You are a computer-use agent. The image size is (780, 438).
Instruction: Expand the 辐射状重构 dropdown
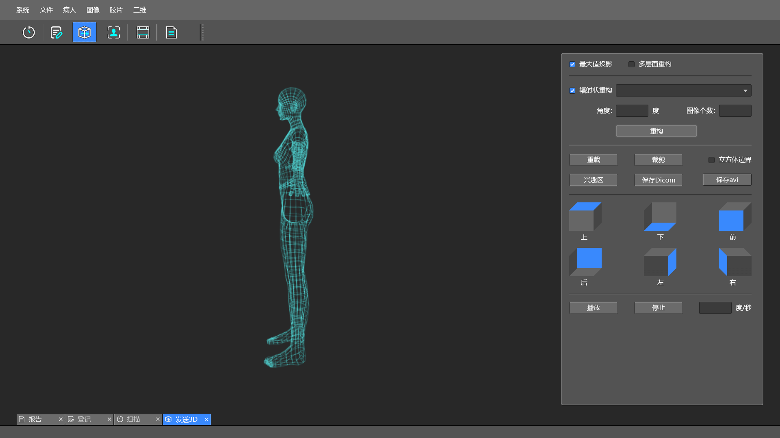[683, 90]
